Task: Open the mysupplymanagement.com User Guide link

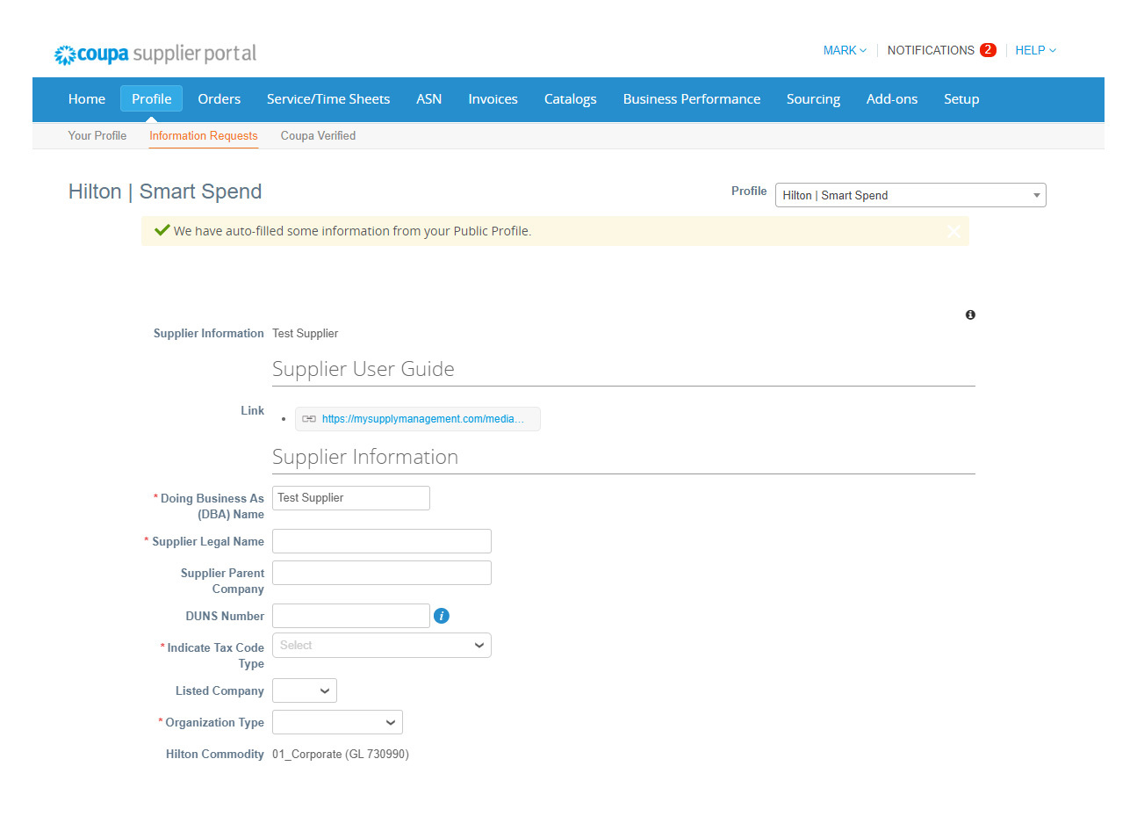Action: pos(422,419)
